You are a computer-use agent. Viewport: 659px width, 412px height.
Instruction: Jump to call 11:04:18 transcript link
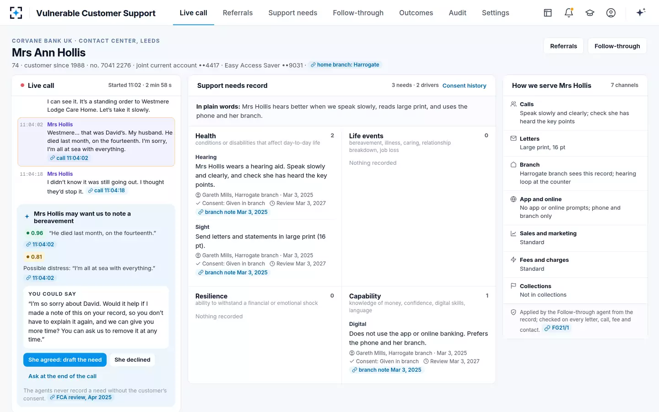[106, 191]
